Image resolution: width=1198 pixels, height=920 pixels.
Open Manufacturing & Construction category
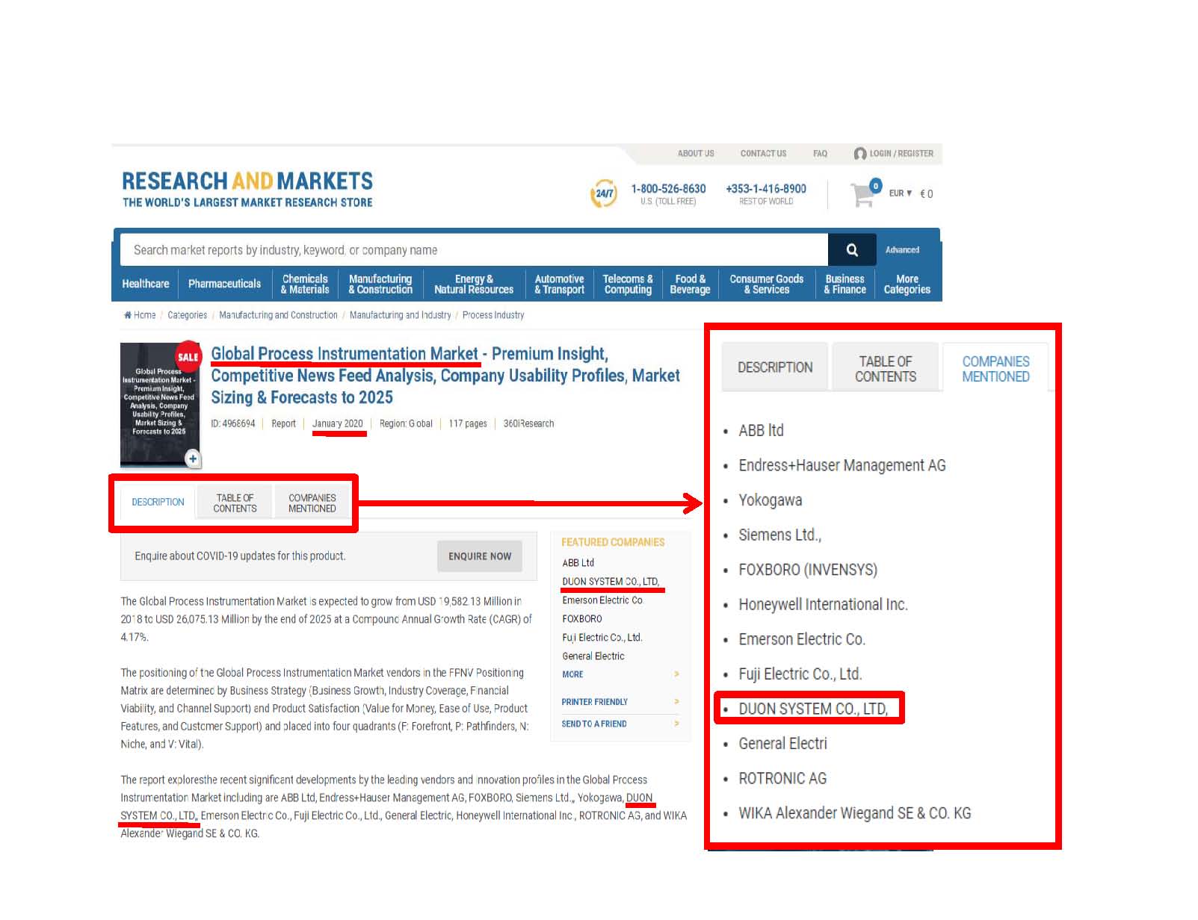380,285
